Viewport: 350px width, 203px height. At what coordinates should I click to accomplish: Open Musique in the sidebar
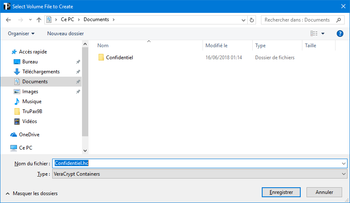pyautogui.click(x=32, y=101)
